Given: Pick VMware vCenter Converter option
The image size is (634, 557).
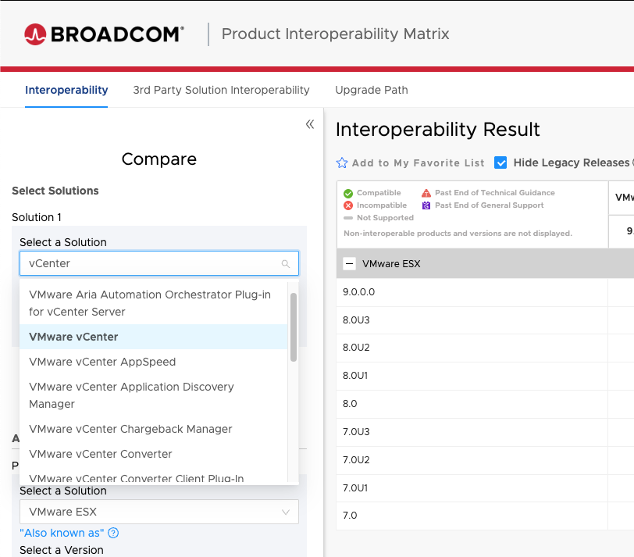Looking at the screenshot, I should coord(101,454).
